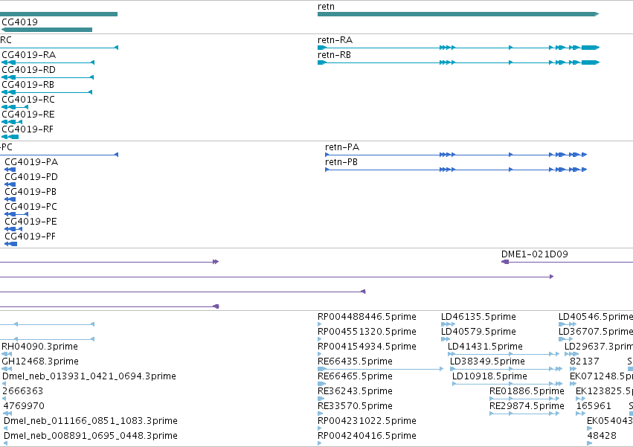This screenshot has height=447, width=633.
Task: Click the GH12468.3prime EST label
Action: click(x=40, y=361)
